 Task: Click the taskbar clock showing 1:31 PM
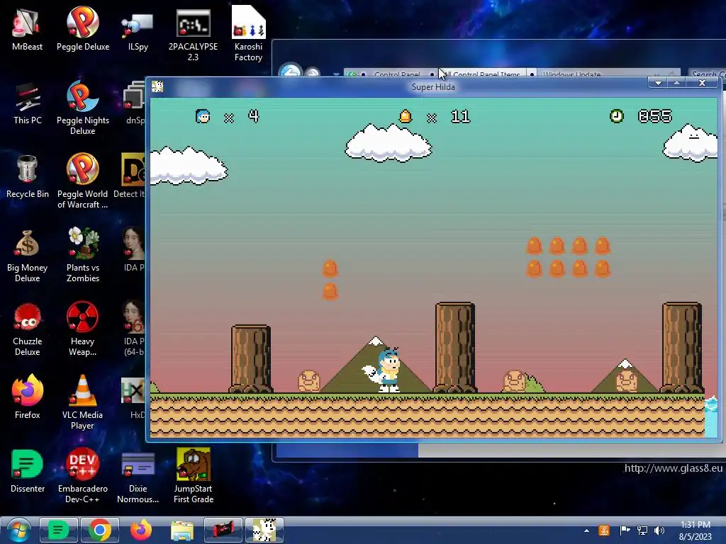coord(695,531)
